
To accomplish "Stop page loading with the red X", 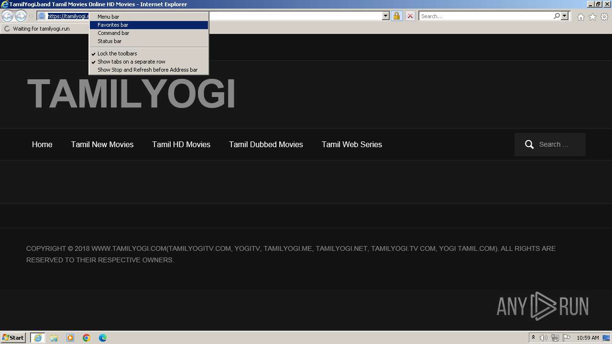I will (x=410, y=16).
